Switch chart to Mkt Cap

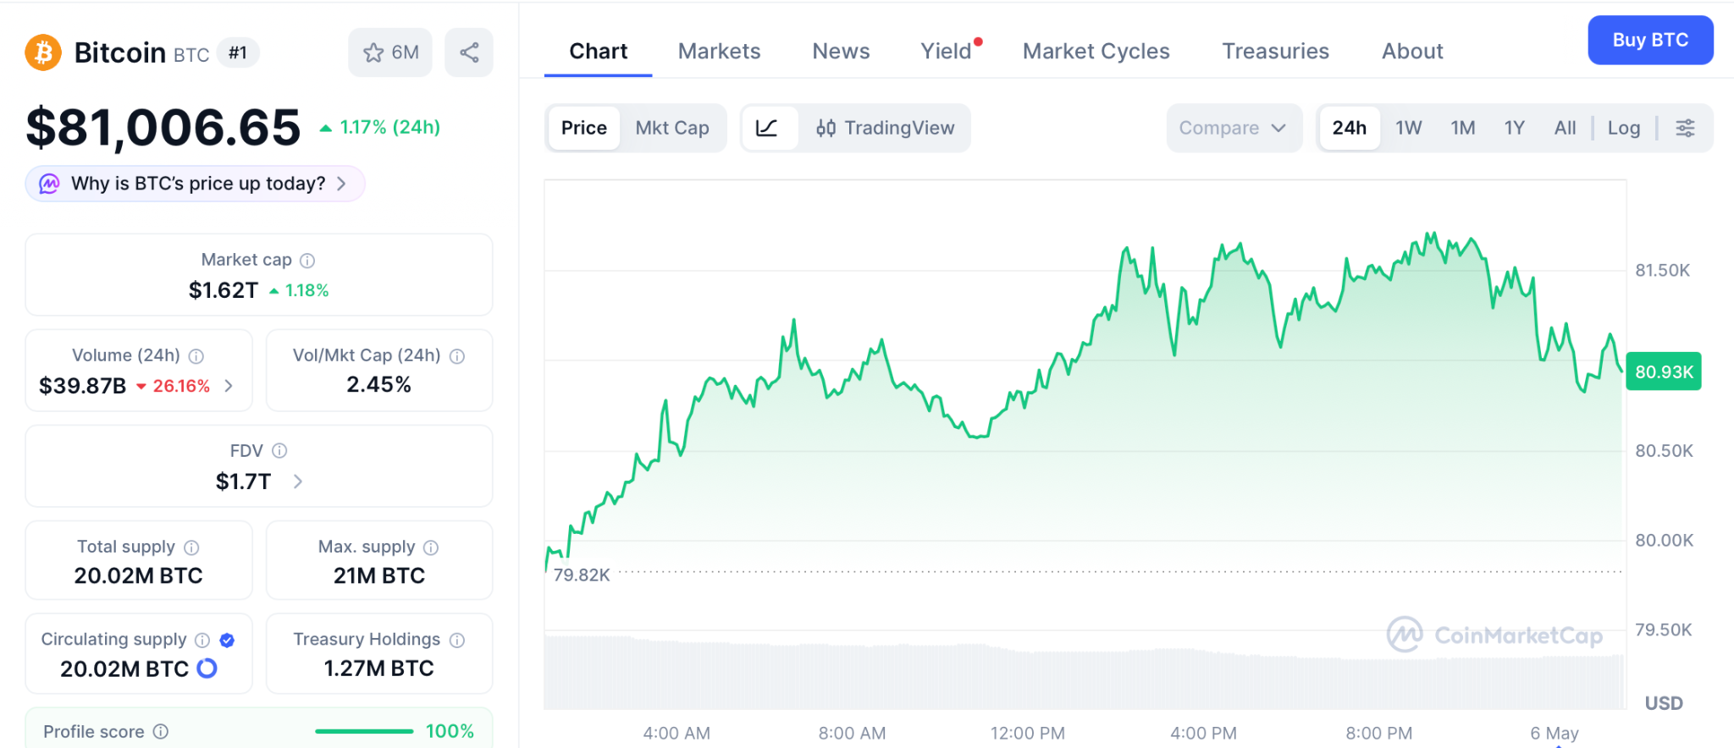click(672, 128)
